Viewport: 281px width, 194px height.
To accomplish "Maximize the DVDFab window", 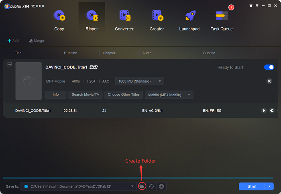I will click(269, 6).
